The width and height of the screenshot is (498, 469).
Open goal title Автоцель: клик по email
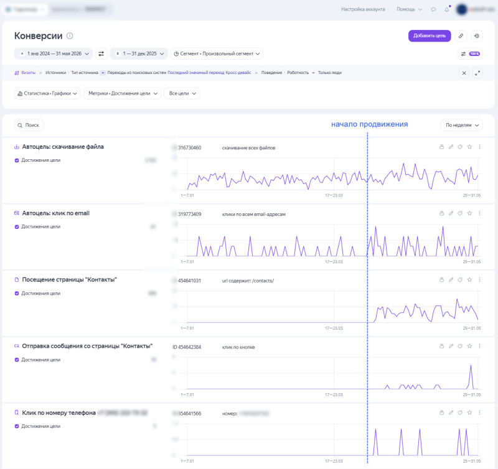55,213
